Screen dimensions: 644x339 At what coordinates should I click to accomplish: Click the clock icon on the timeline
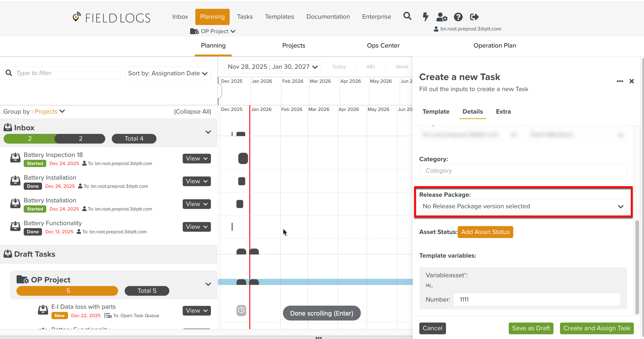click(241, 310)
